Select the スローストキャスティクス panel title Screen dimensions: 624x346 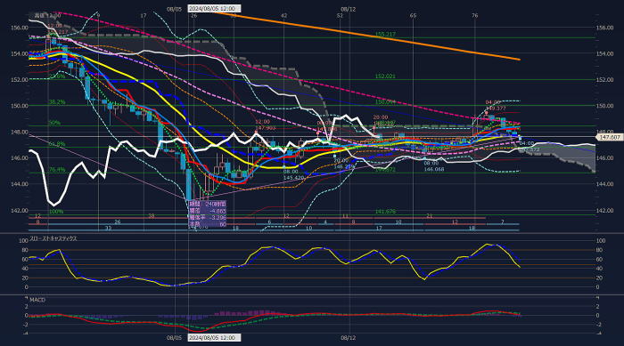(53, 238)
